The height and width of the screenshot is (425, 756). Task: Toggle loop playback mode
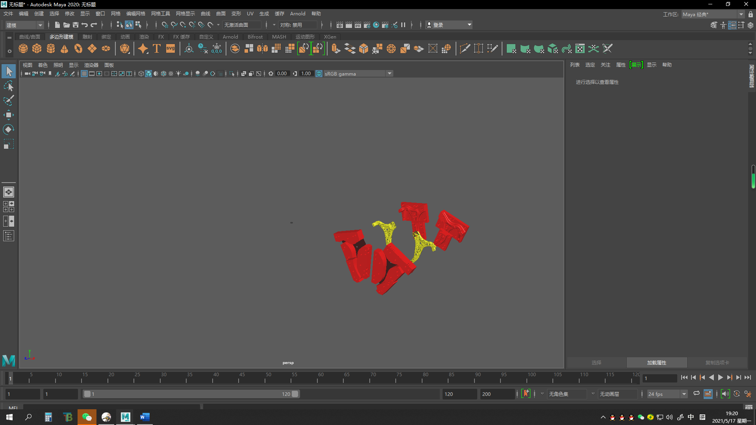696,394
